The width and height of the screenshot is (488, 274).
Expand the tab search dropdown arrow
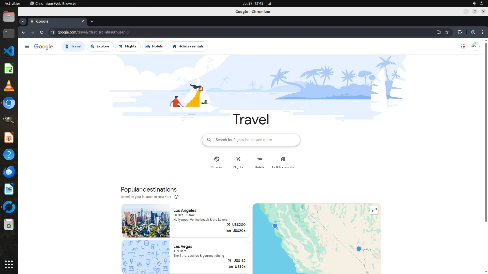click(x=23, y=21)
